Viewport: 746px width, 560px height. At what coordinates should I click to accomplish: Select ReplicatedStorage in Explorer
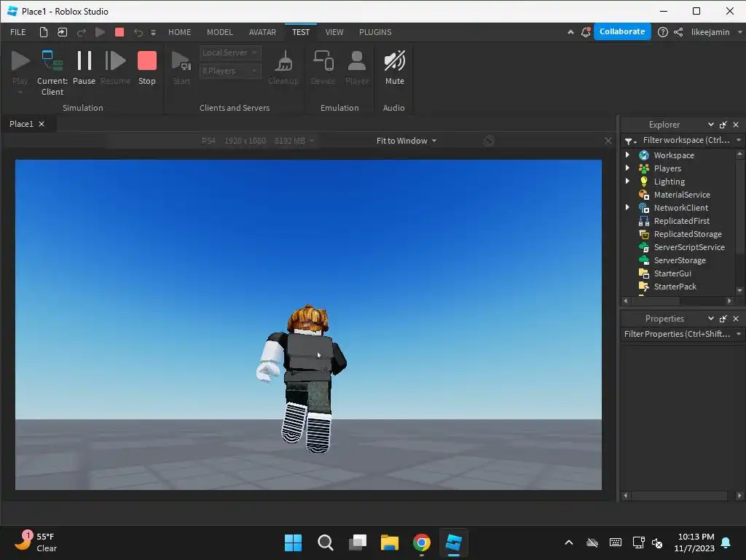point(688,234)
